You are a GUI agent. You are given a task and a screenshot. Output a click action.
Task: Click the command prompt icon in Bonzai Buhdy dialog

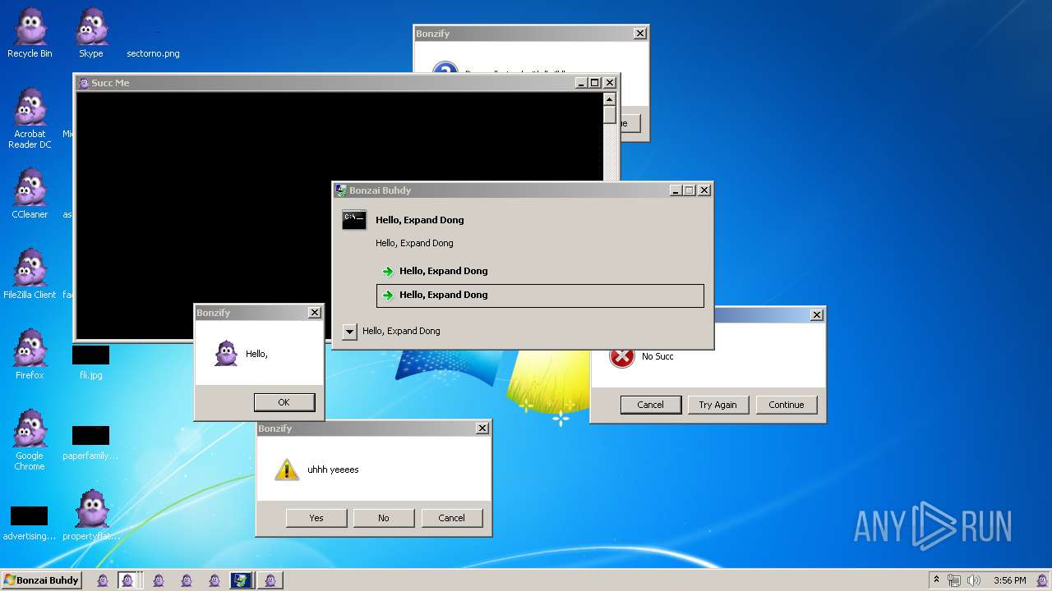pos(354,219)
